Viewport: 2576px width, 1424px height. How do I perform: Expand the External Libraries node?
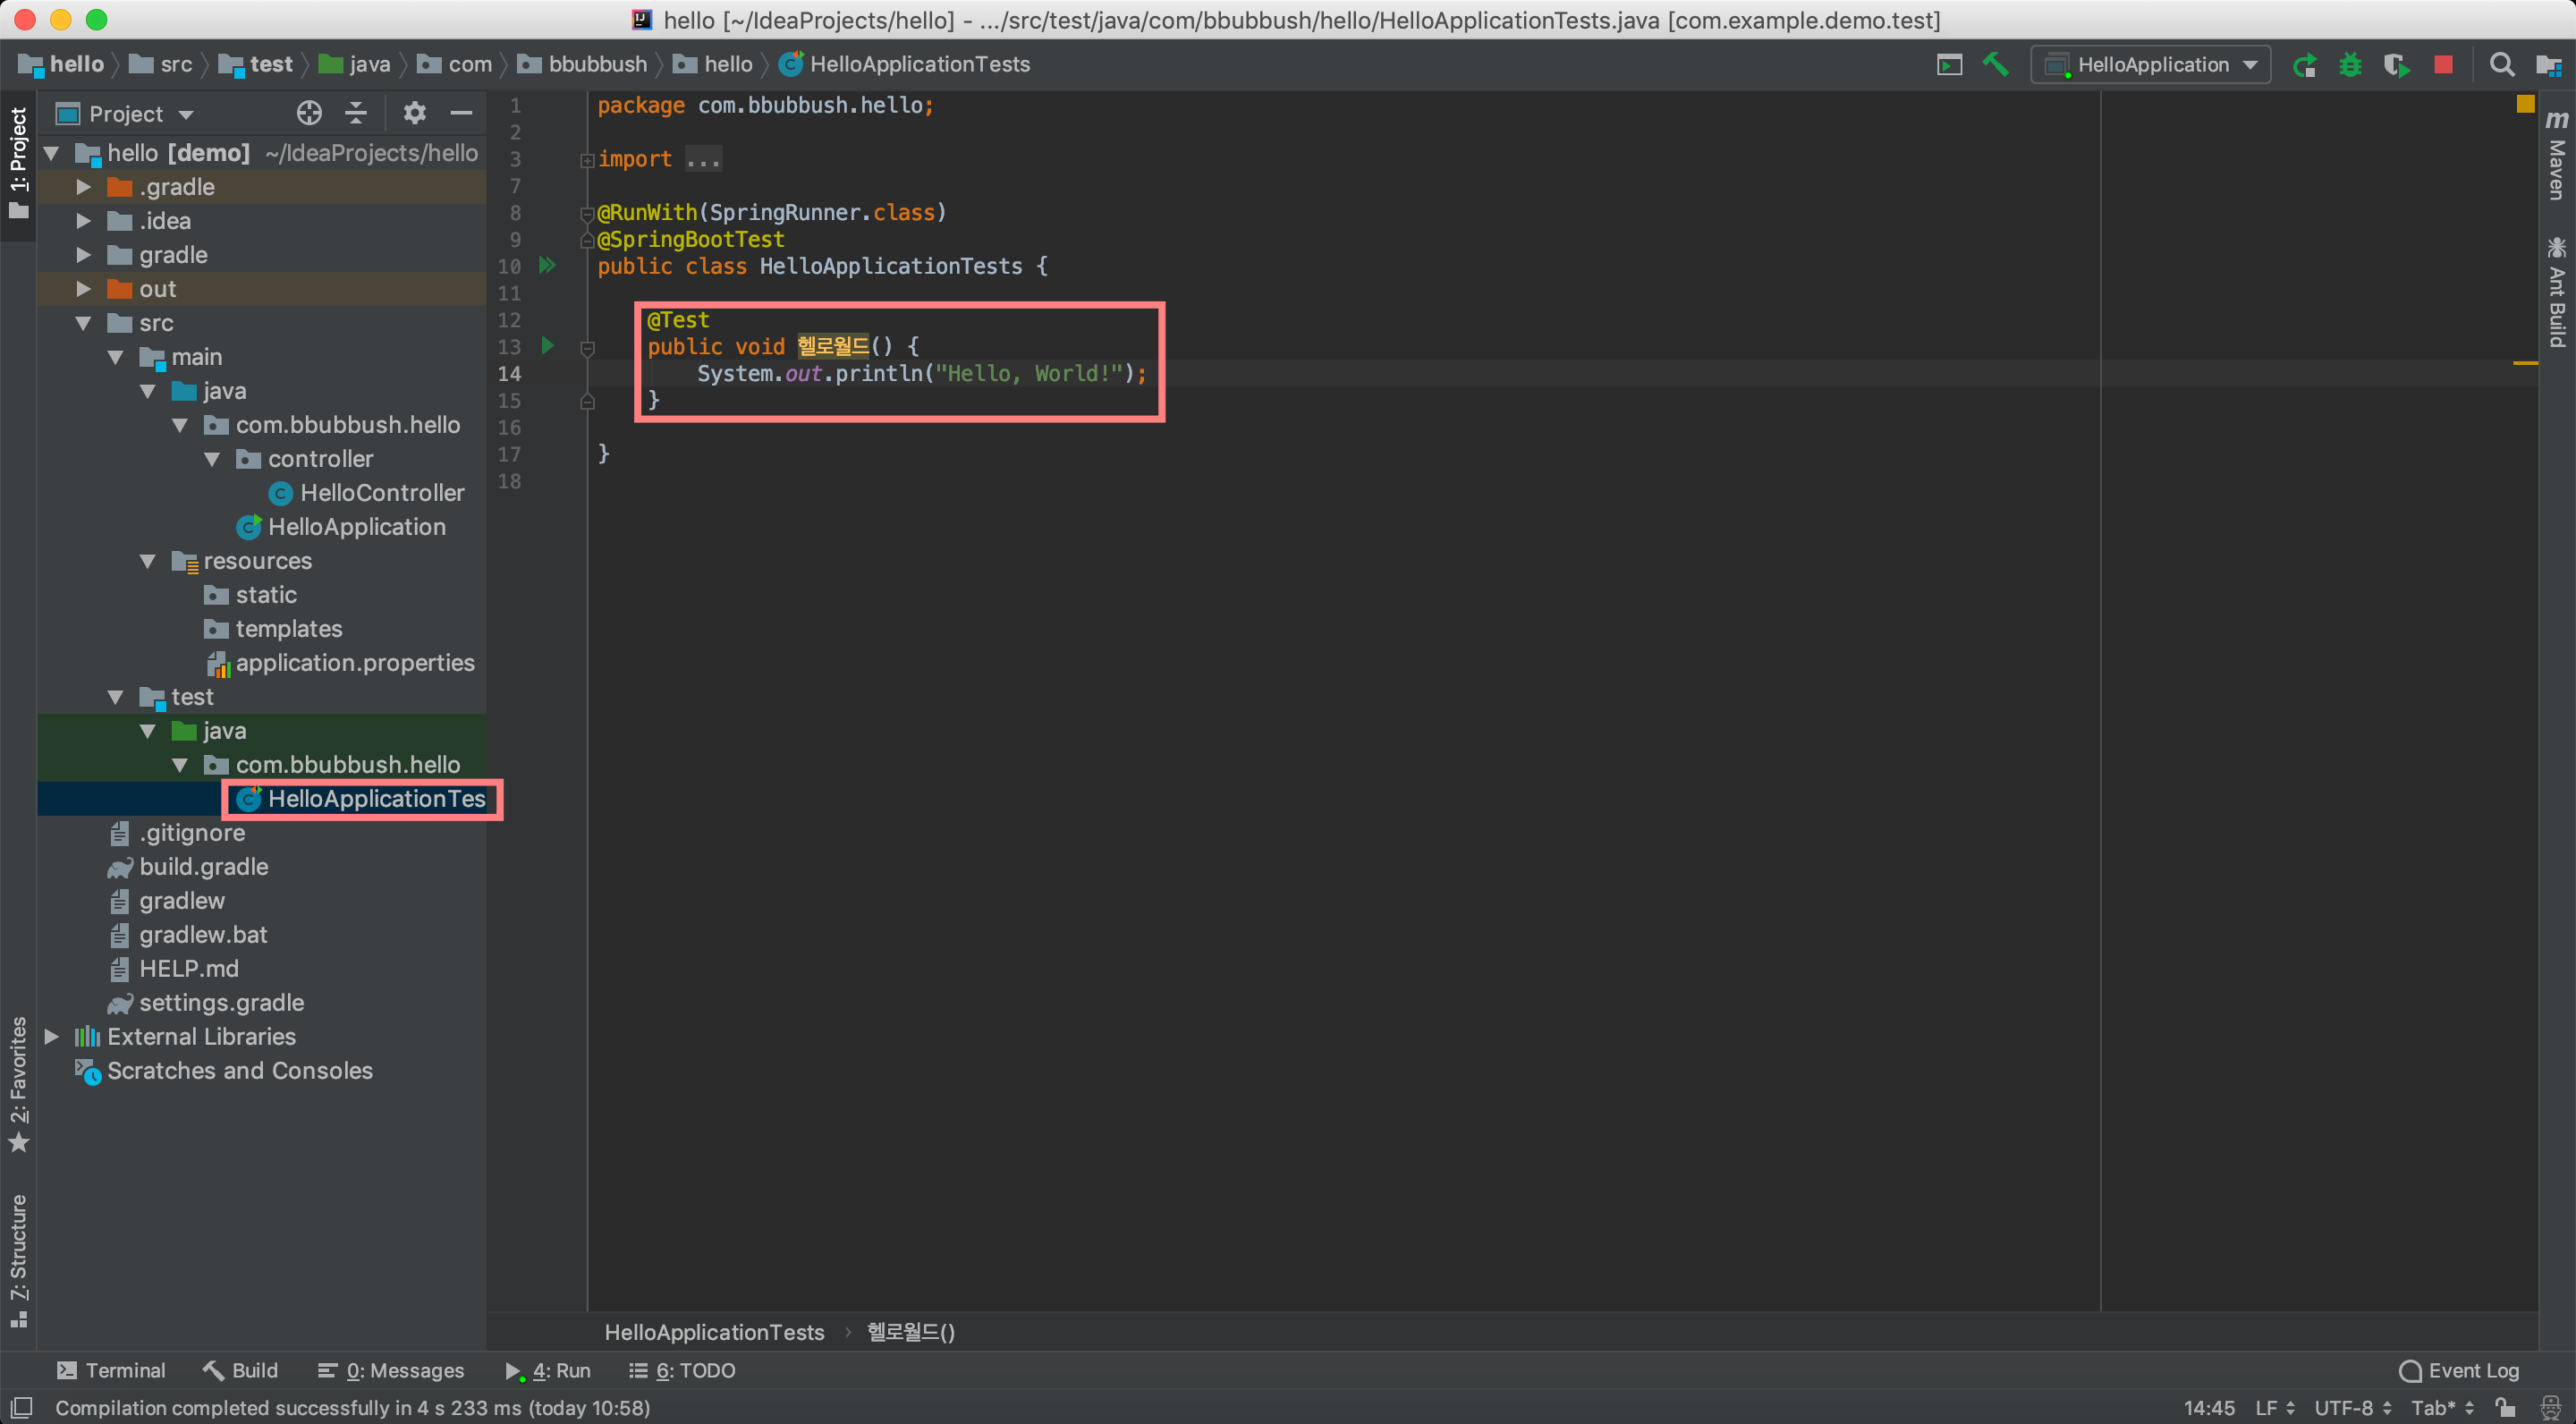point(52,1036)
